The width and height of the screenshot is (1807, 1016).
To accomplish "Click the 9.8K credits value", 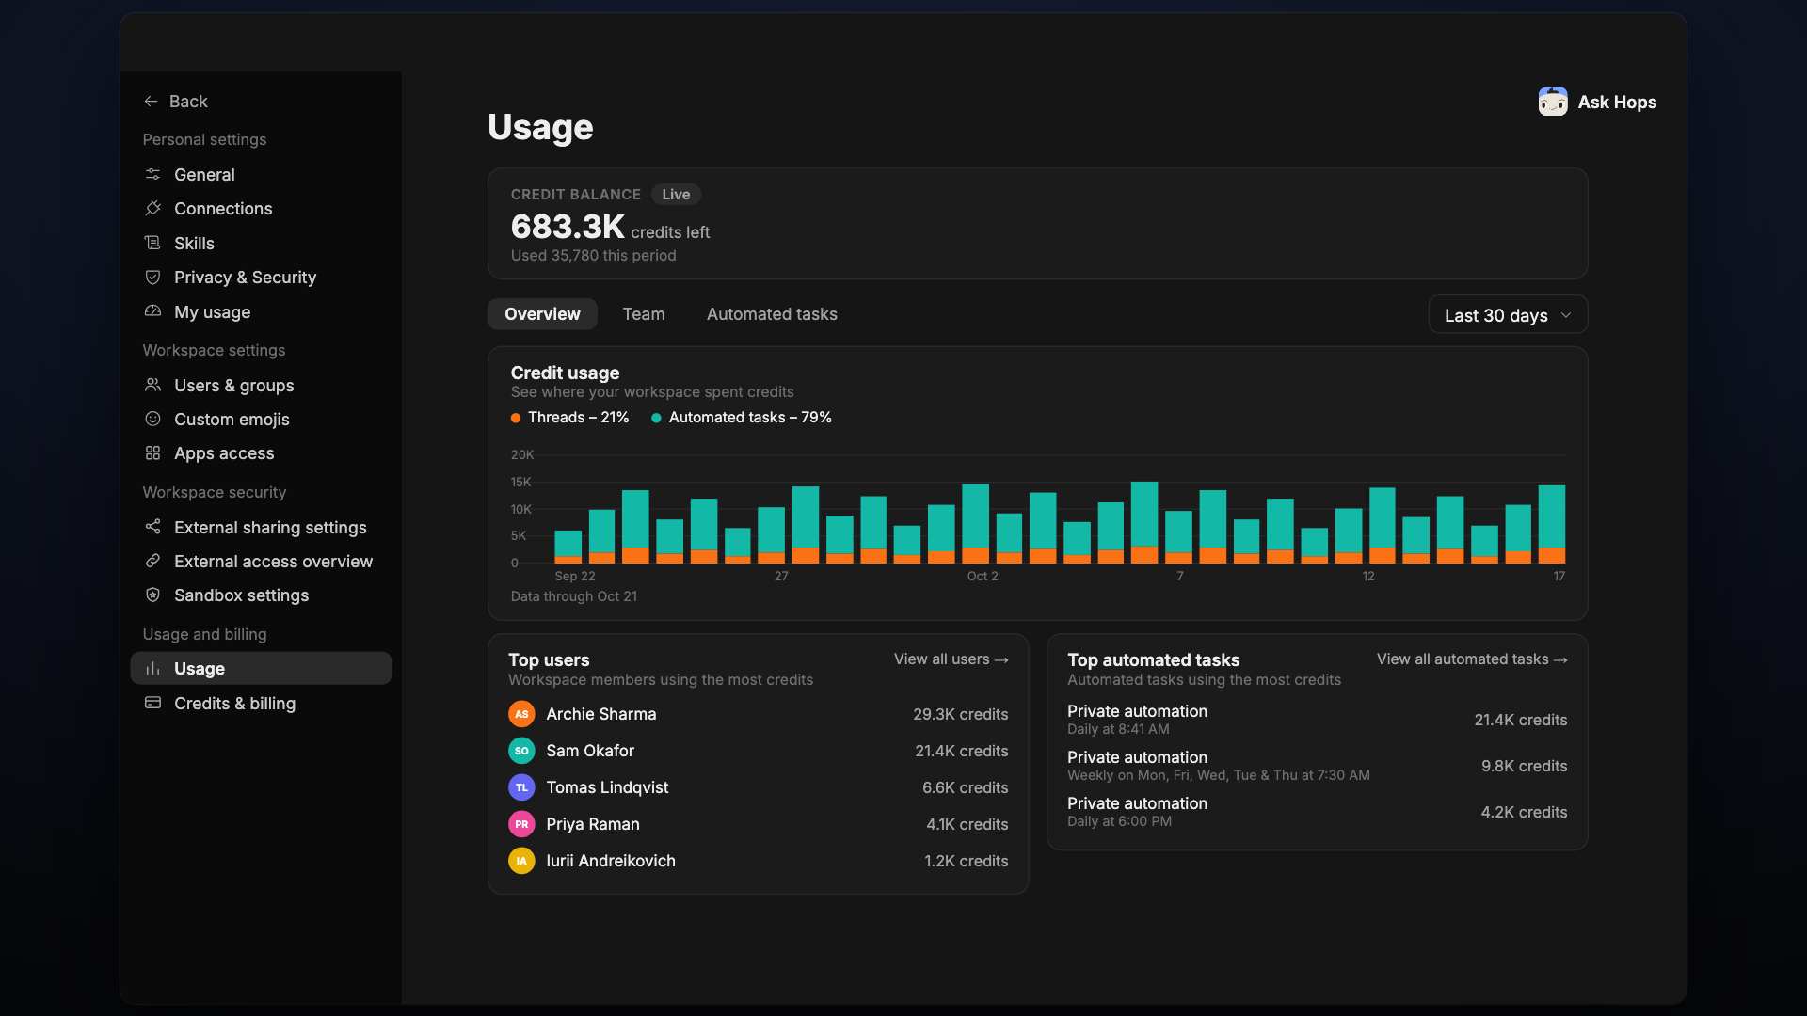I will tap(1524, 766).
